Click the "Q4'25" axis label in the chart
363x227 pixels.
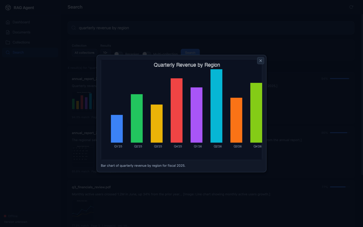[178, 146]
